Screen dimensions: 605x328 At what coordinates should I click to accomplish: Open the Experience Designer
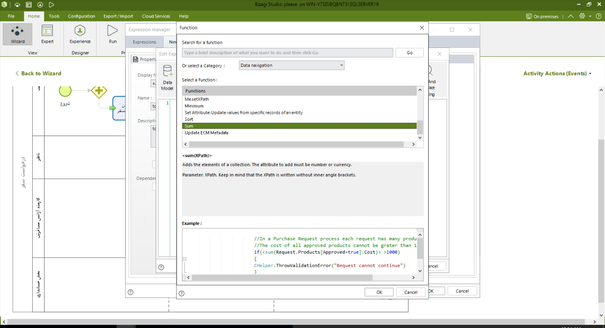[x=80, y=34]
